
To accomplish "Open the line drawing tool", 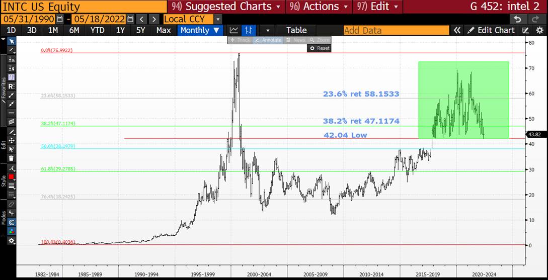I will pos(12,51).
